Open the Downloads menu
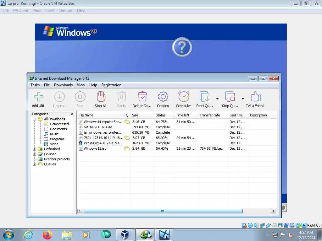 [63, 85]
